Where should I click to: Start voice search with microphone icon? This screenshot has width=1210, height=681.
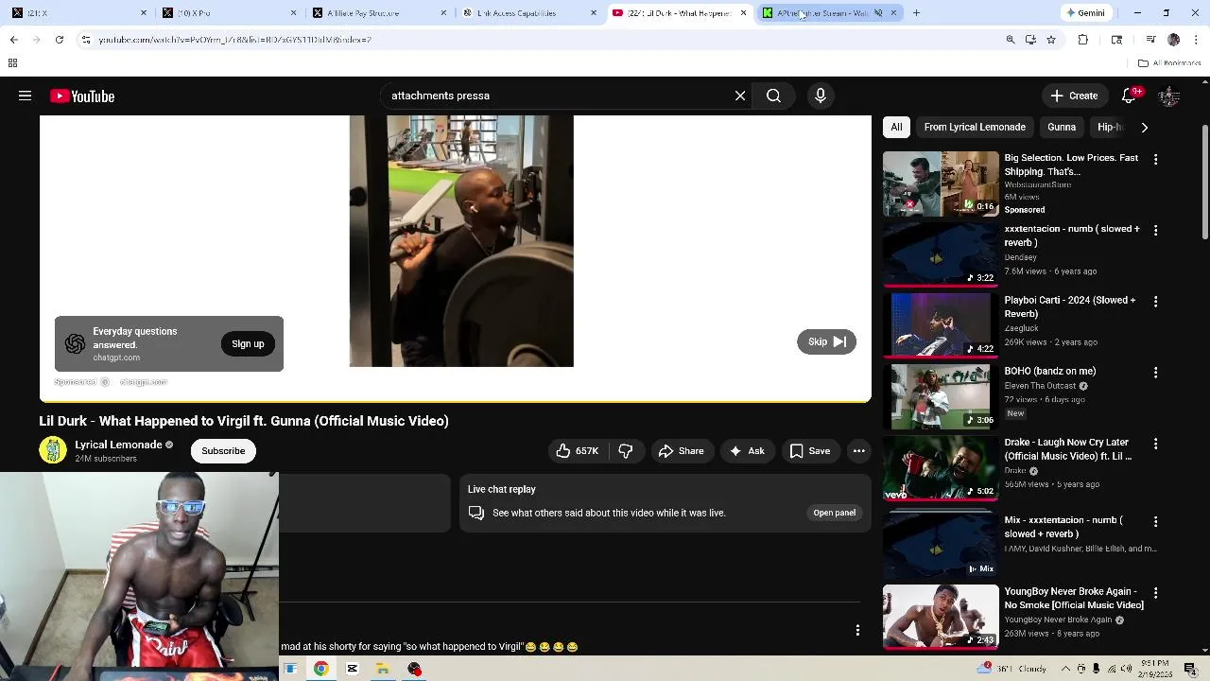(x=821, y=96)
